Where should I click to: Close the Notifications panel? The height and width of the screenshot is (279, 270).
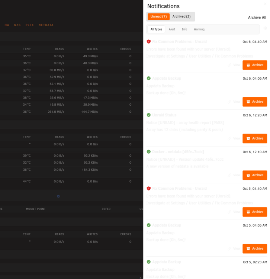pyautogui.click(x=265, y=4)
